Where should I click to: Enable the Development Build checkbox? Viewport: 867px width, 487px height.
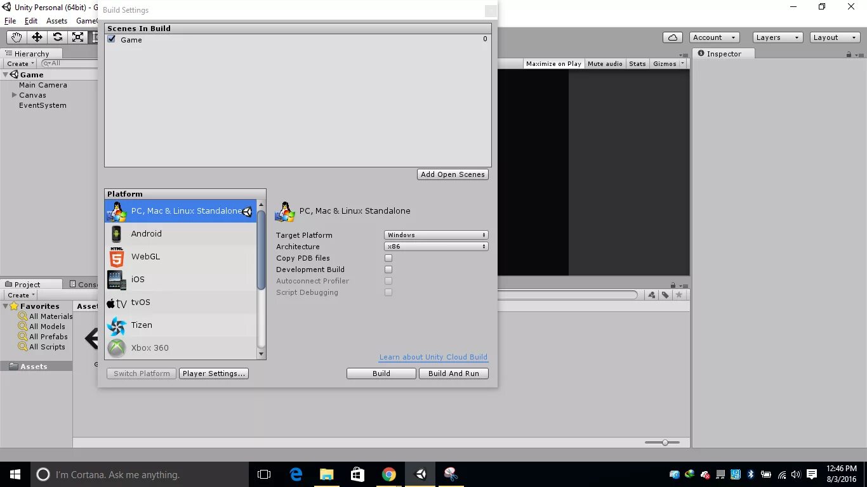tap(388, 269)
